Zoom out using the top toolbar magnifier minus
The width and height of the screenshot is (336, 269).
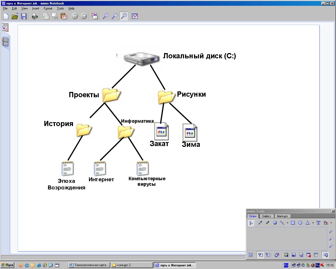pyautogui.click(x=115, y=16)
